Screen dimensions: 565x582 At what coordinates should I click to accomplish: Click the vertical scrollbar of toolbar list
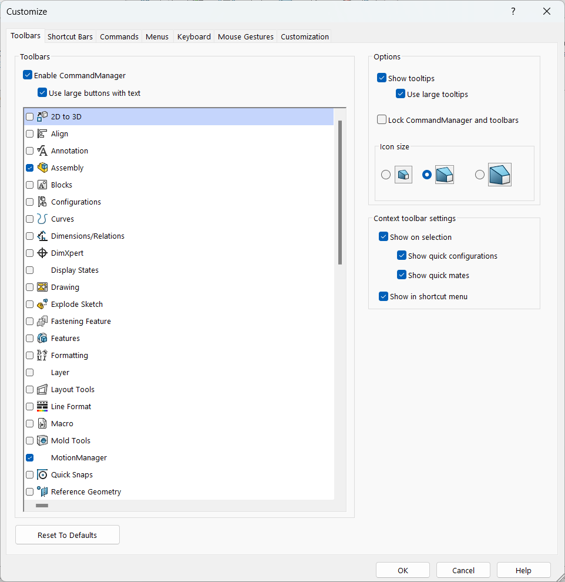click(340, 192)
